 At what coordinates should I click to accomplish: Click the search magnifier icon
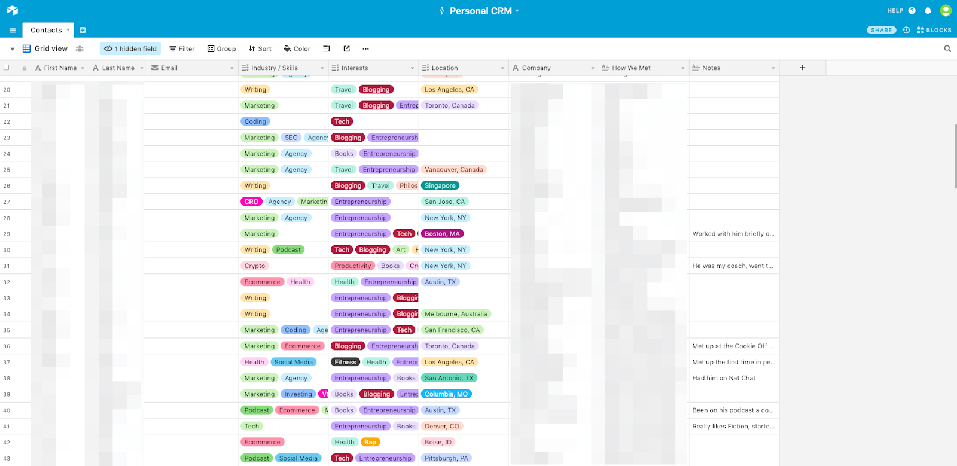[x=947, y=48]
